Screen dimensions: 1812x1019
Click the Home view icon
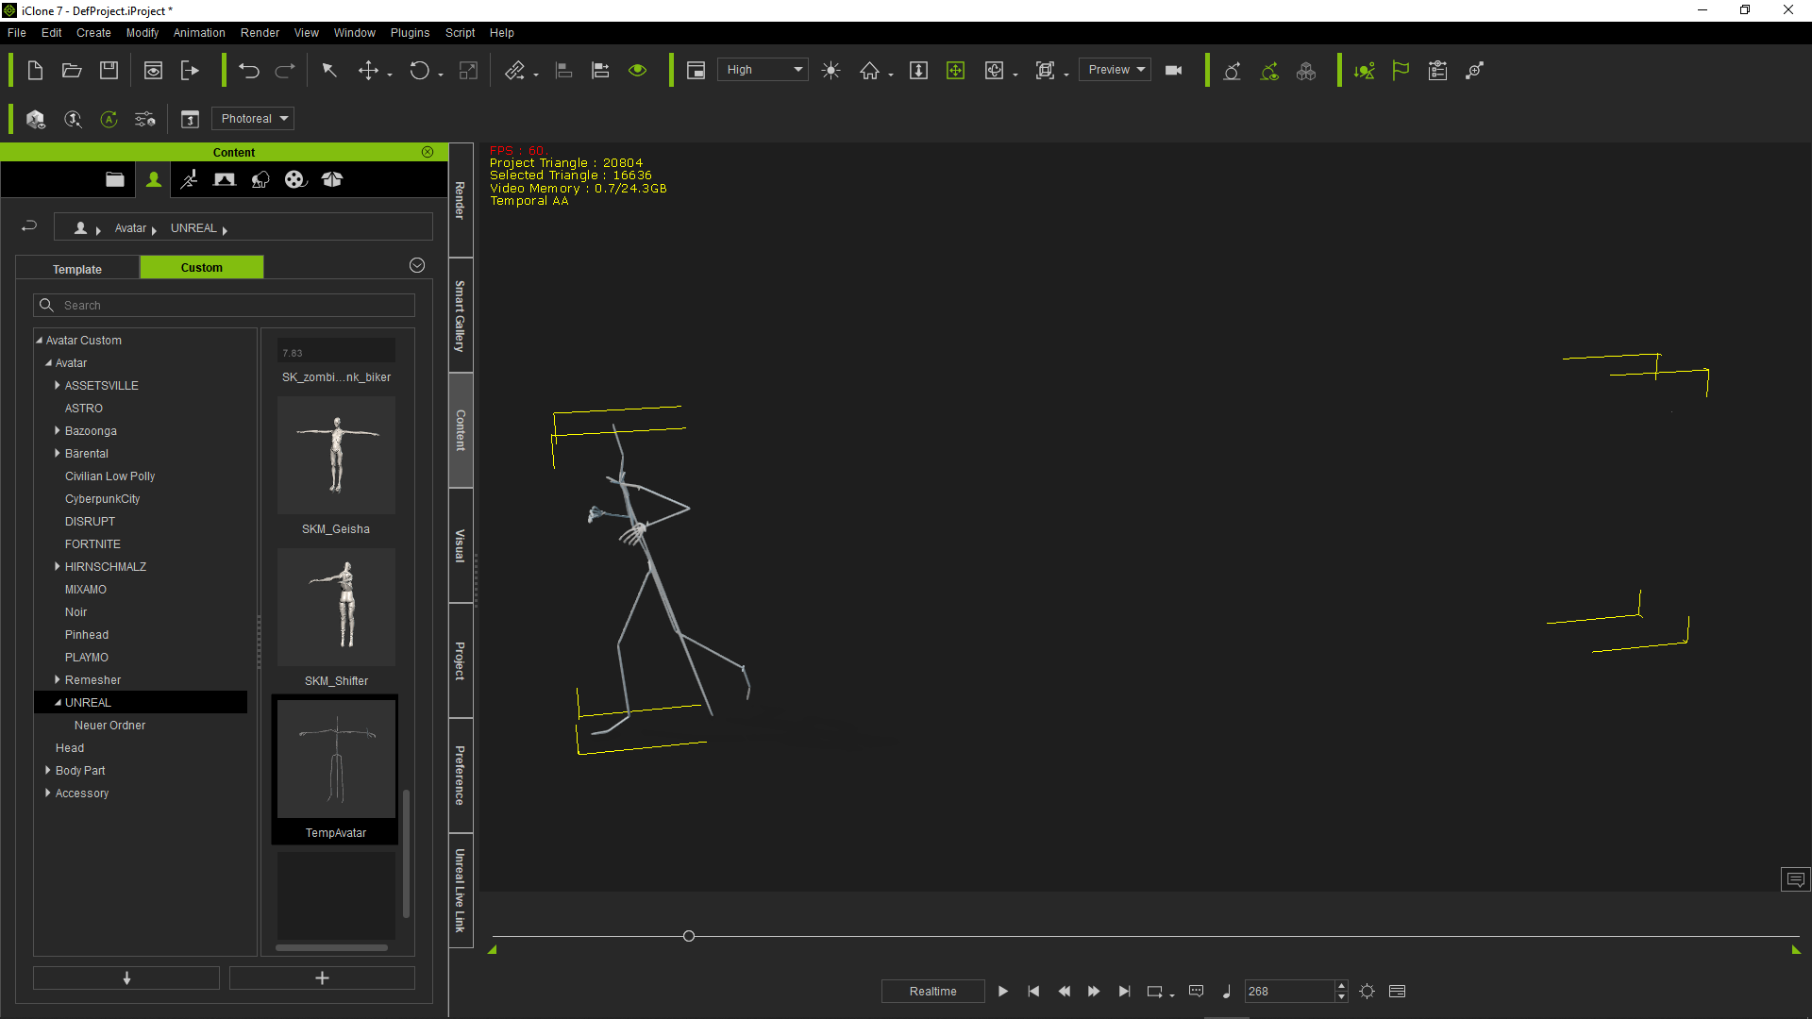click(x=869, y=71)
